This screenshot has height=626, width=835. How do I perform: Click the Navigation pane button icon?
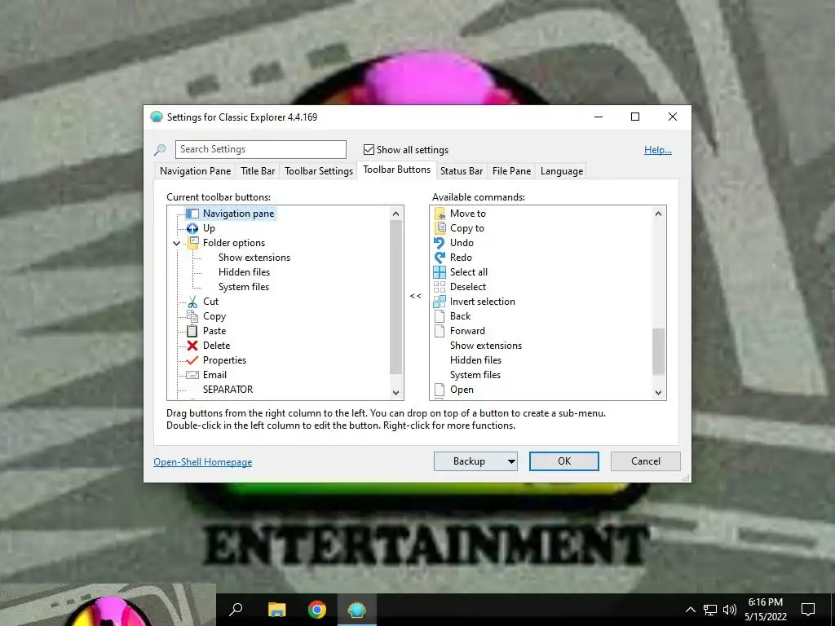point(192,214)
